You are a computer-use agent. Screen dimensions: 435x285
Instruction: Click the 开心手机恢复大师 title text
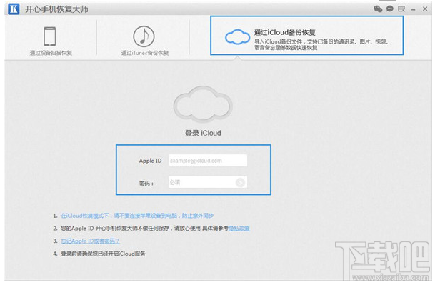pyautogui.click(x=56, y=9)
